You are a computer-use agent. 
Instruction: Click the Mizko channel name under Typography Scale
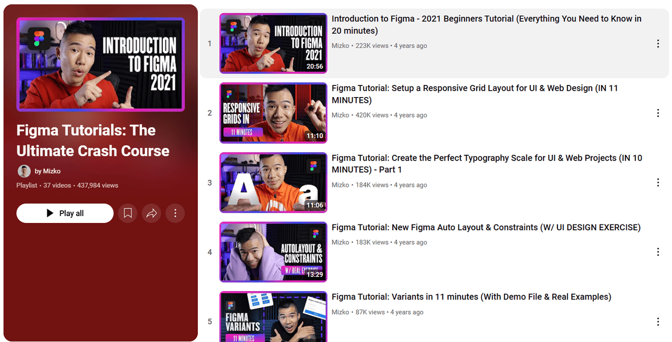click(x=340, y=185)
